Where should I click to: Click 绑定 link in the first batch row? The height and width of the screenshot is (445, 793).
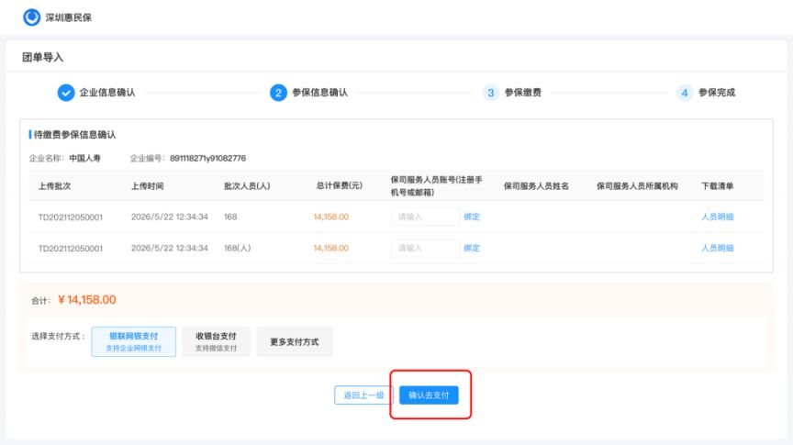coord(472,217)
